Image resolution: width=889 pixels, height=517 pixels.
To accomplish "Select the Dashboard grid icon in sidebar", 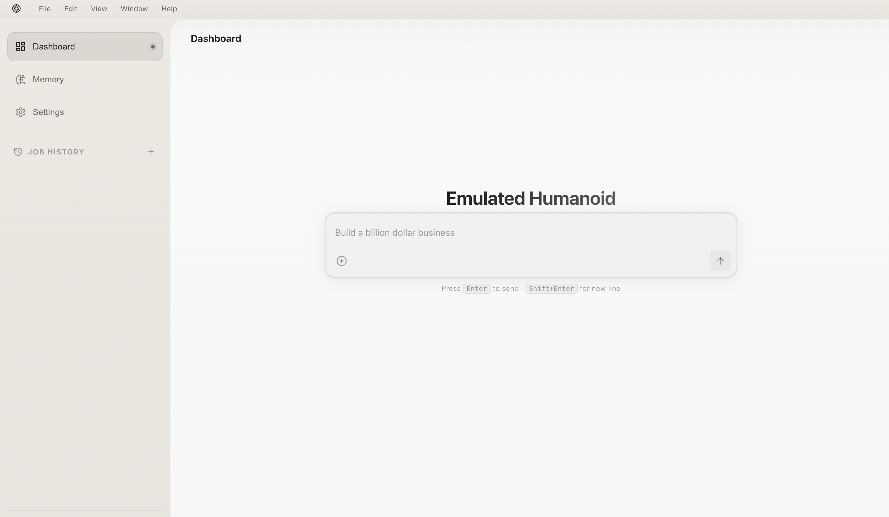I will pyautogui.click(x=20, y=46).
